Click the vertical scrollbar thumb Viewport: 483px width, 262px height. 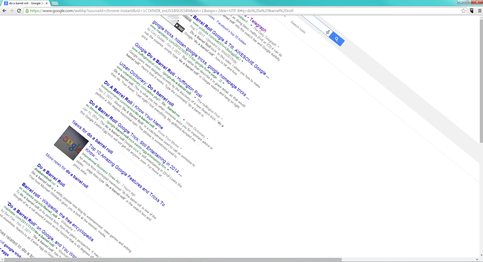481,81
